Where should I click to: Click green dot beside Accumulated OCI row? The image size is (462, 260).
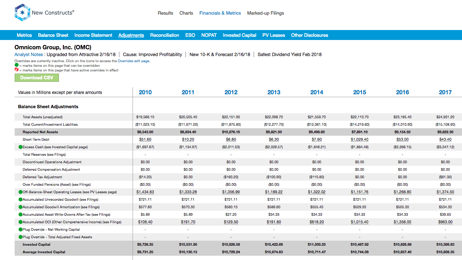coord(20,222)
